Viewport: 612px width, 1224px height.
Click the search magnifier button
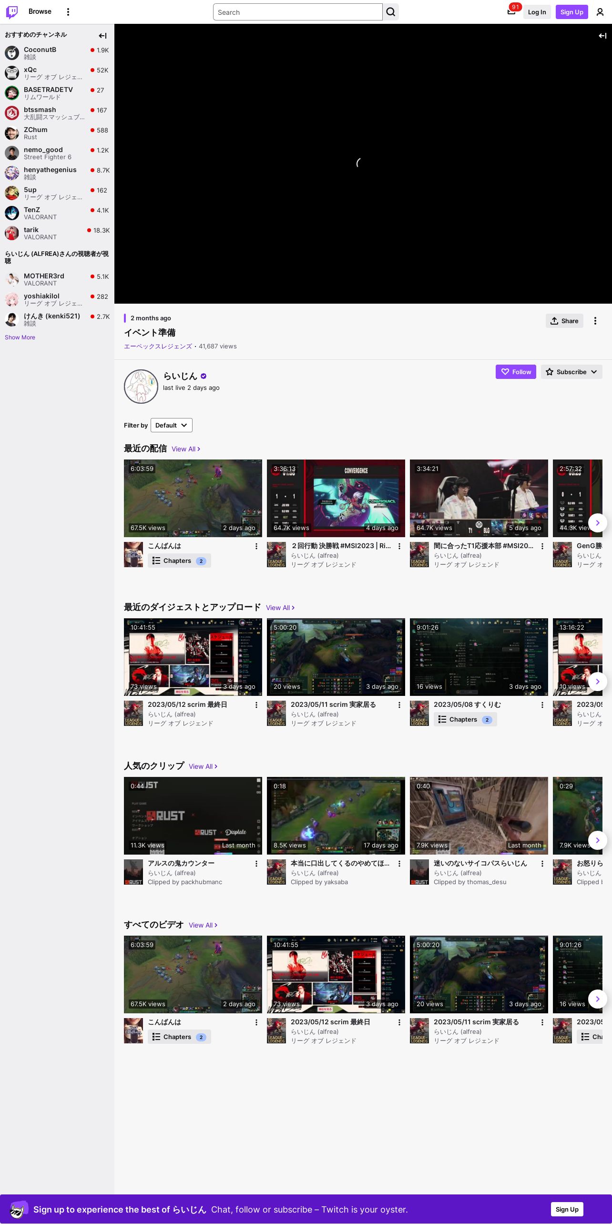391,12
